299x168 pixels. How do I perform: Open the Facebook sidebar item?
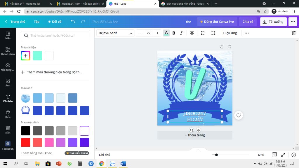pyautogui.click(x=8, y=146)
